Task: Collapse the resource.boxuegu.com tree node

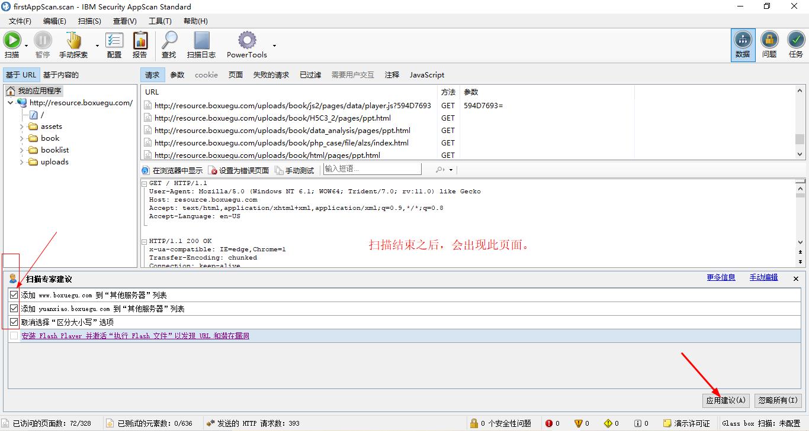Action: tap(10, 103)
